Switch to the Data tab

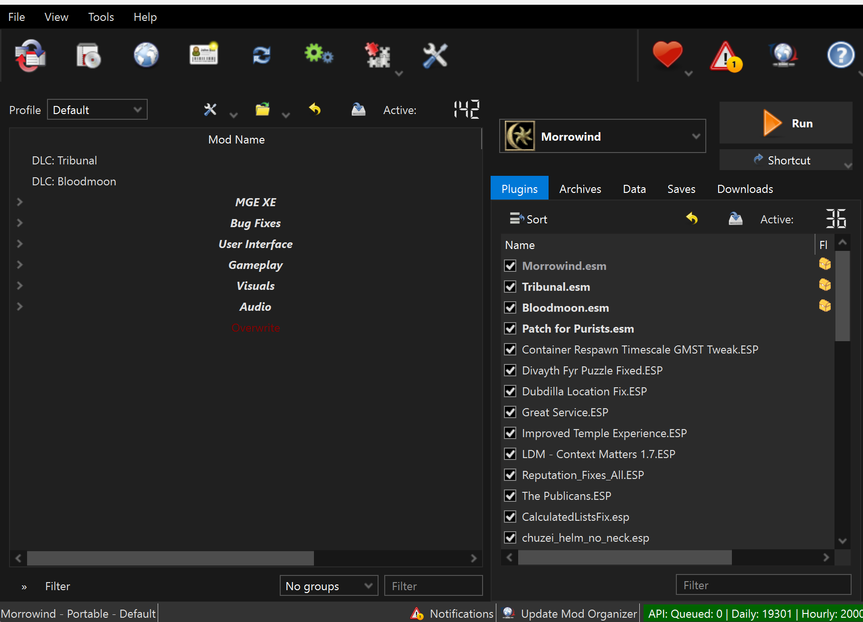click(x=635, y=189)
